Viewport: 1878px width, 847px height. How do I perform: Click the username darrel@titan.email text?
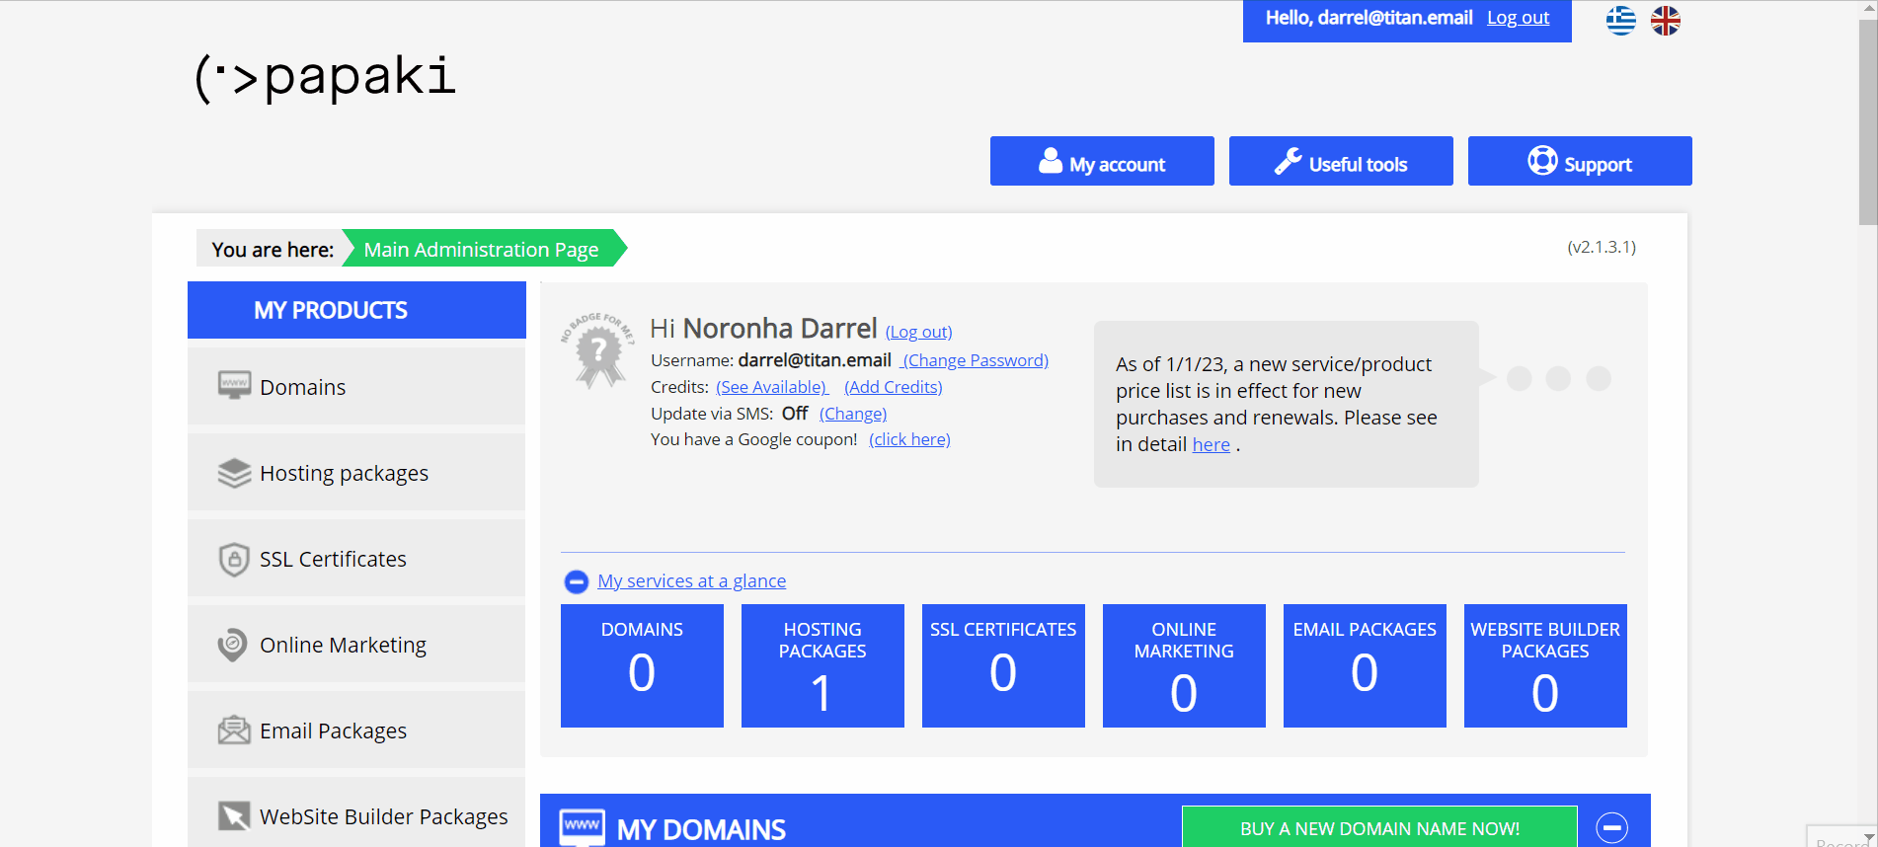[815, 360]
